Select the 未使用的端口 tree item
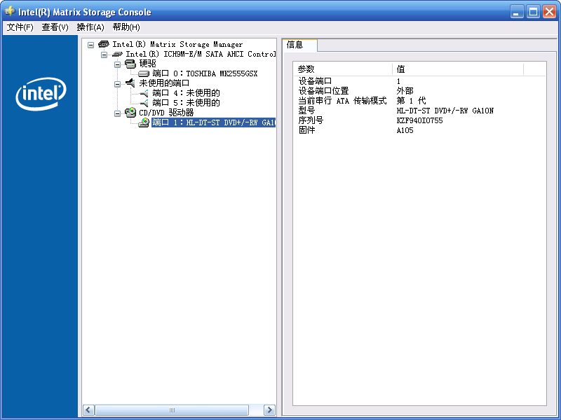 point(164,83)
